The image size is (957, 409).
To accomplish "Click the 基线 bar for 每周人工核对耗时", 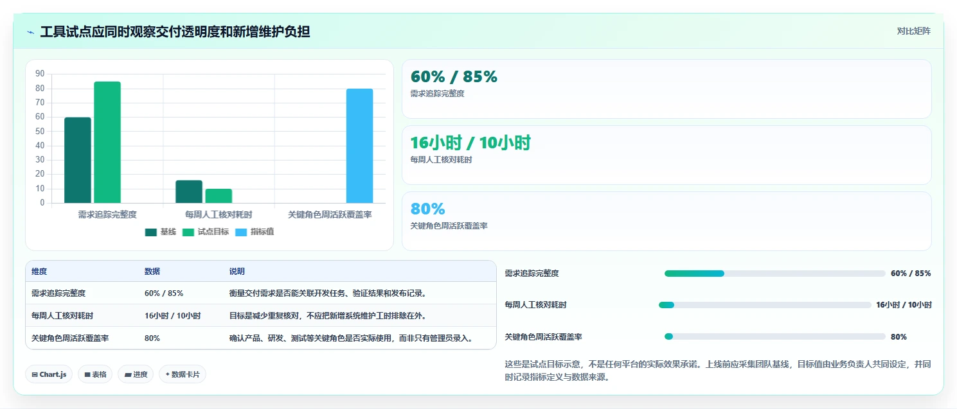I will click(189, 191).
